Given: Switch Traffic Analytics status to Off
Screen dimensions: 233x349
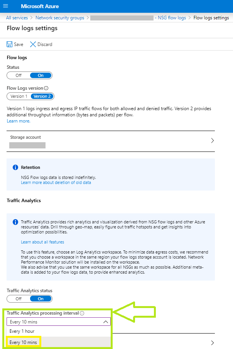Looking at the screenshot, I should point(19,299).
